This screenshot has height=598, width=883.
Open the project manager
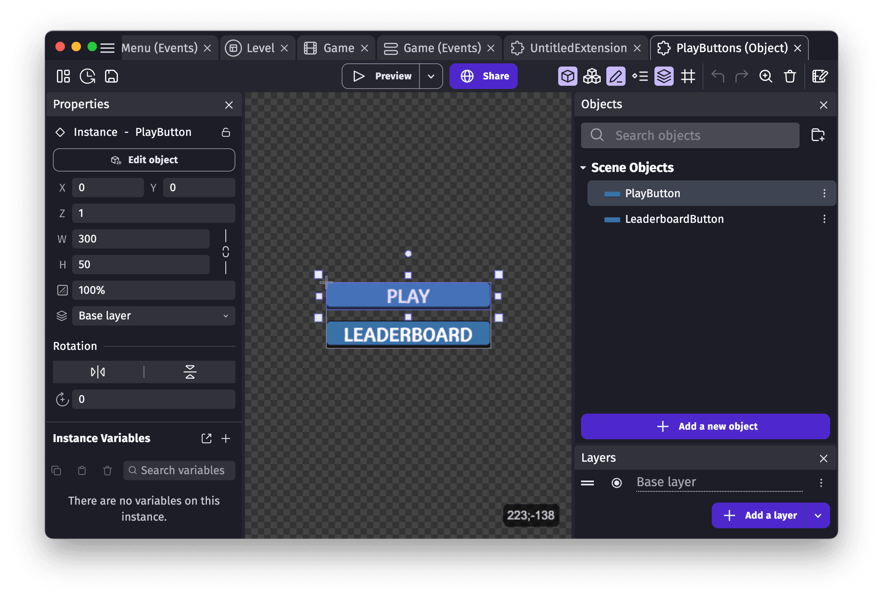point(63,76)
